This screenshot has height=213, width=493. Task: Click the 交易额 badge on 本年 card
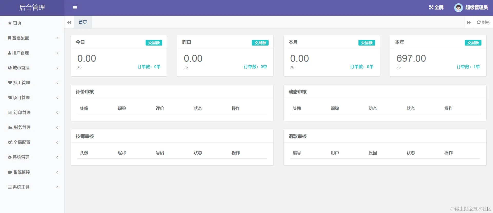click(473, 43)
